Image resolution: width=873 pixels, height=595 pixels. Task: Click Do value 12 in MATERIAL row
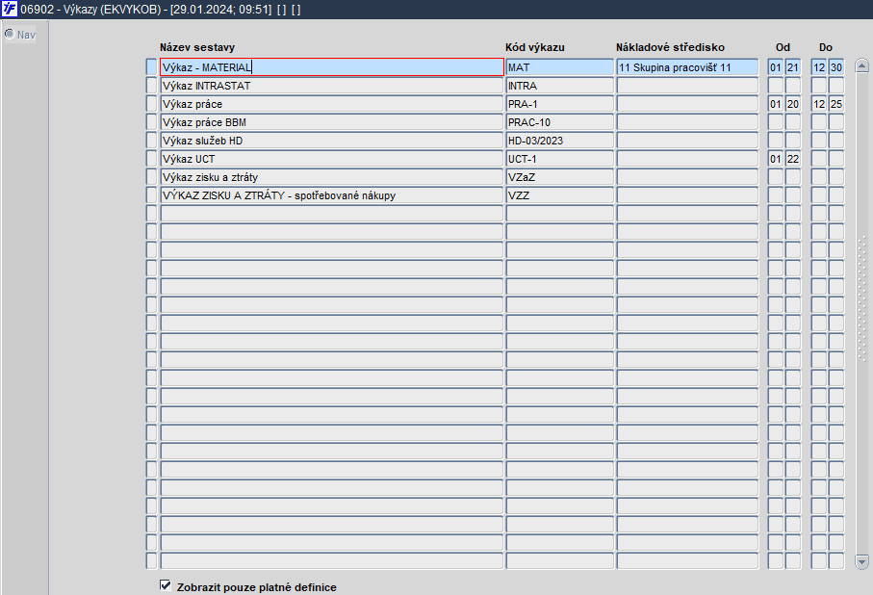pos(819,66)
